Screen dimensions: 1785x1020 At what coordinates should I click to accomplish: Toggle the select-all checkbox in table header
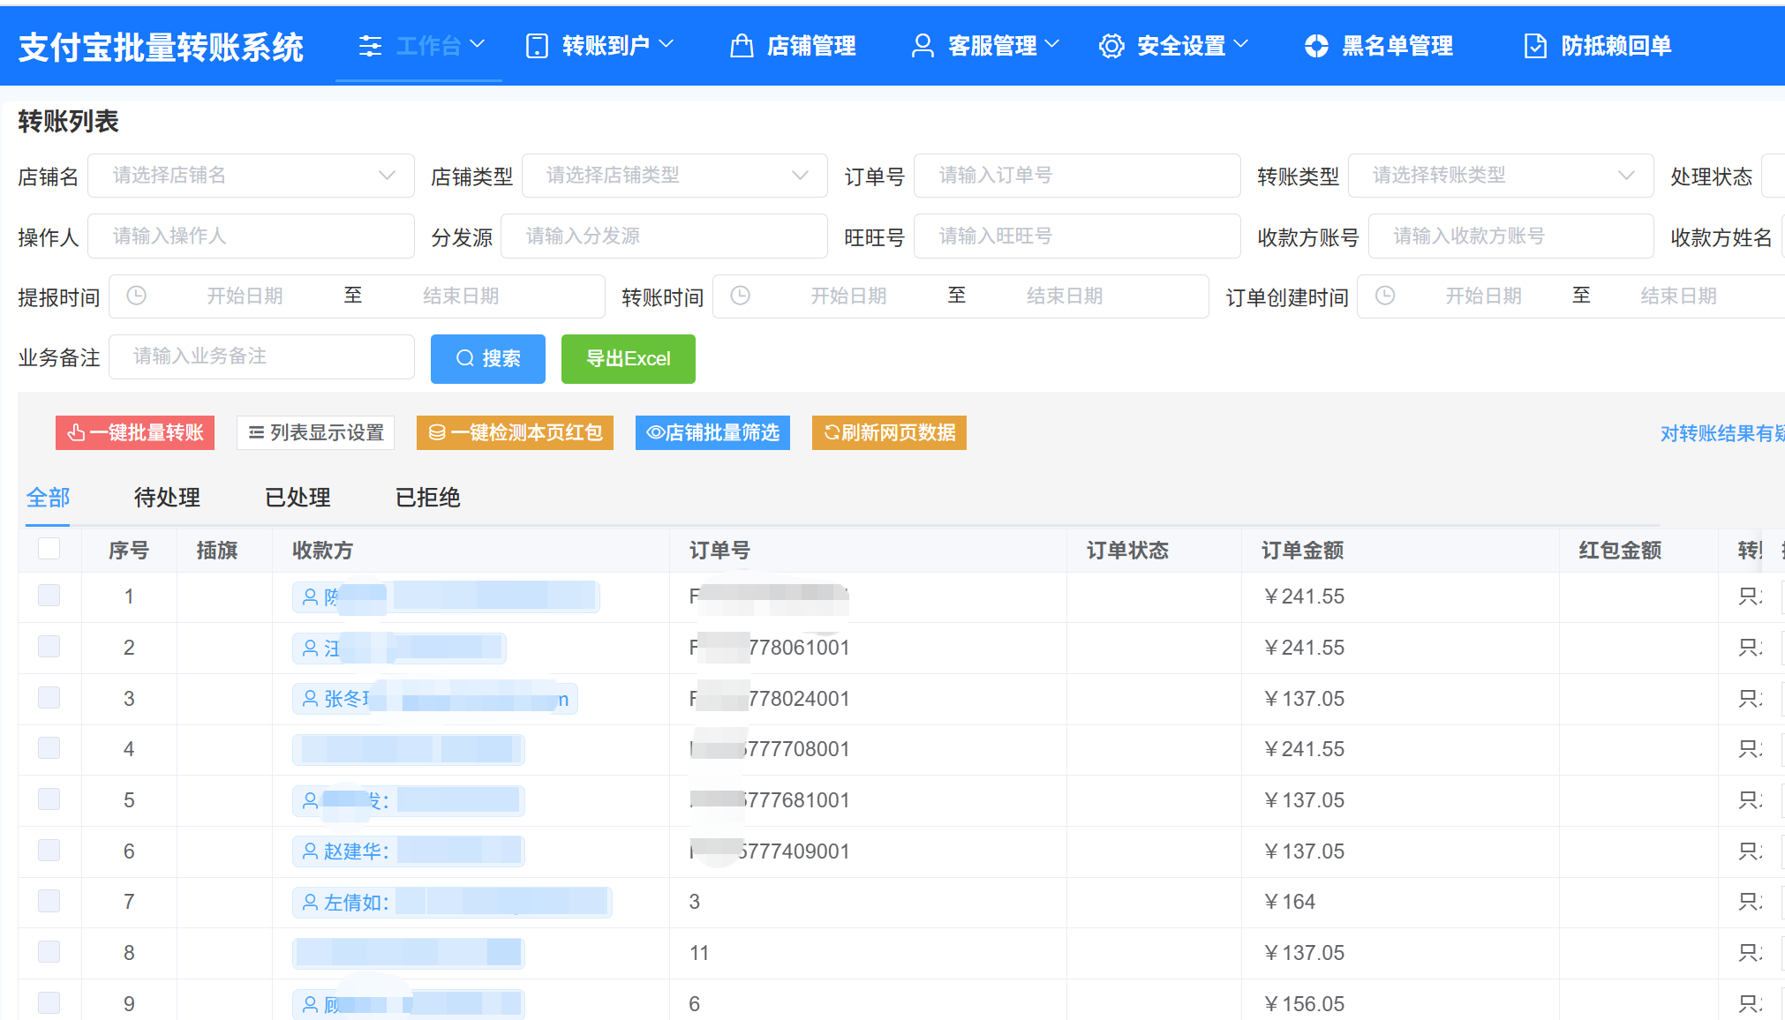tap(49, 549)
